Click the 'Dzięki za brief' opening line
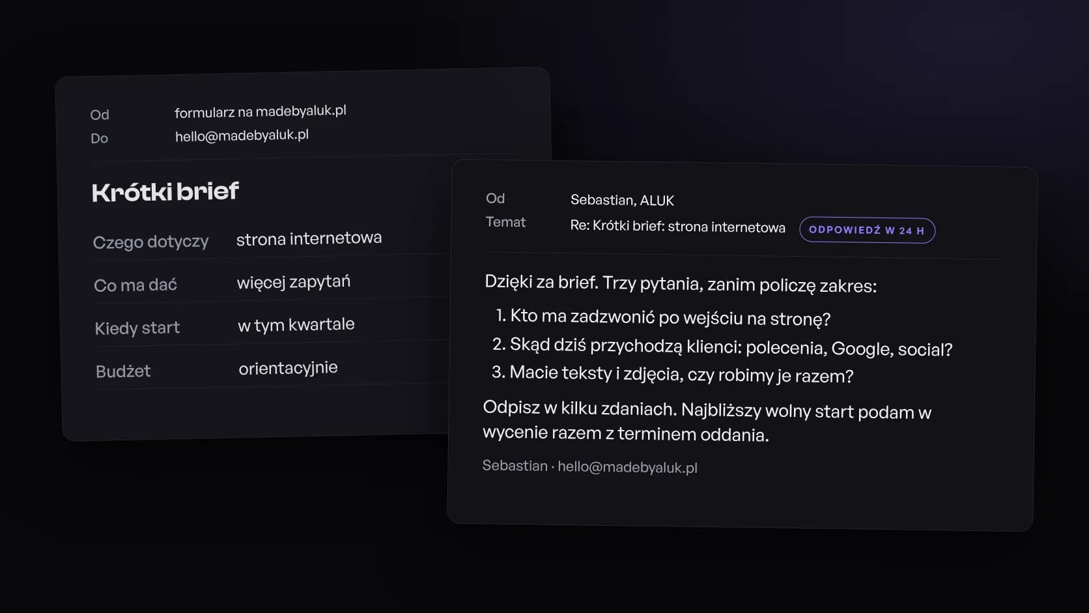This screenshot has height=613, width=1089. 681,284
